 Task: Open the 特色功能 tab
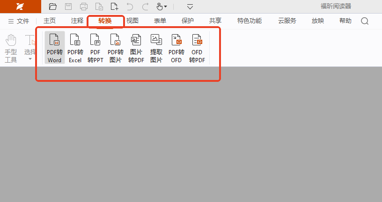250,21
